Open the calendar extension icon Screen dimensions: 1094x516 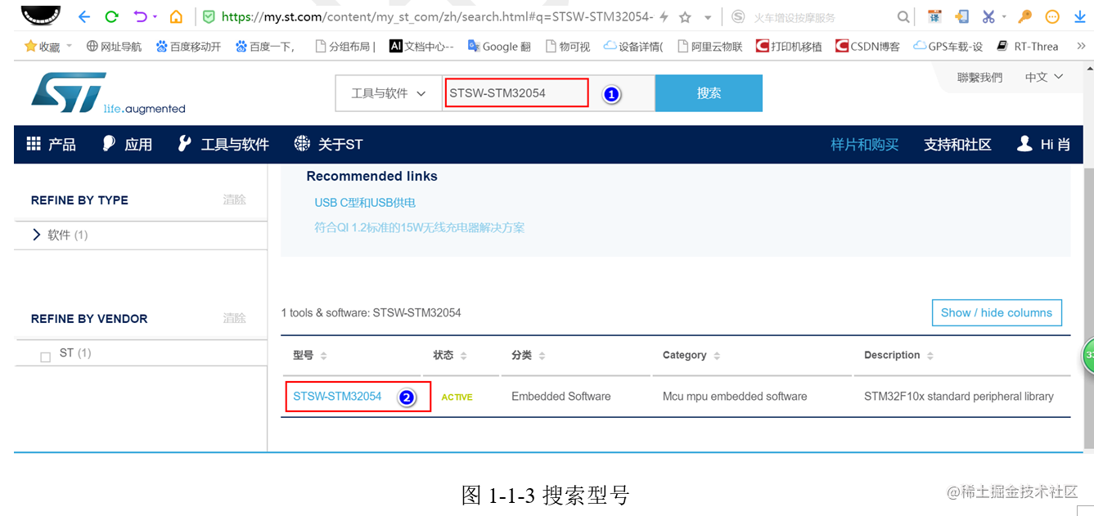[x=935, y=16]
